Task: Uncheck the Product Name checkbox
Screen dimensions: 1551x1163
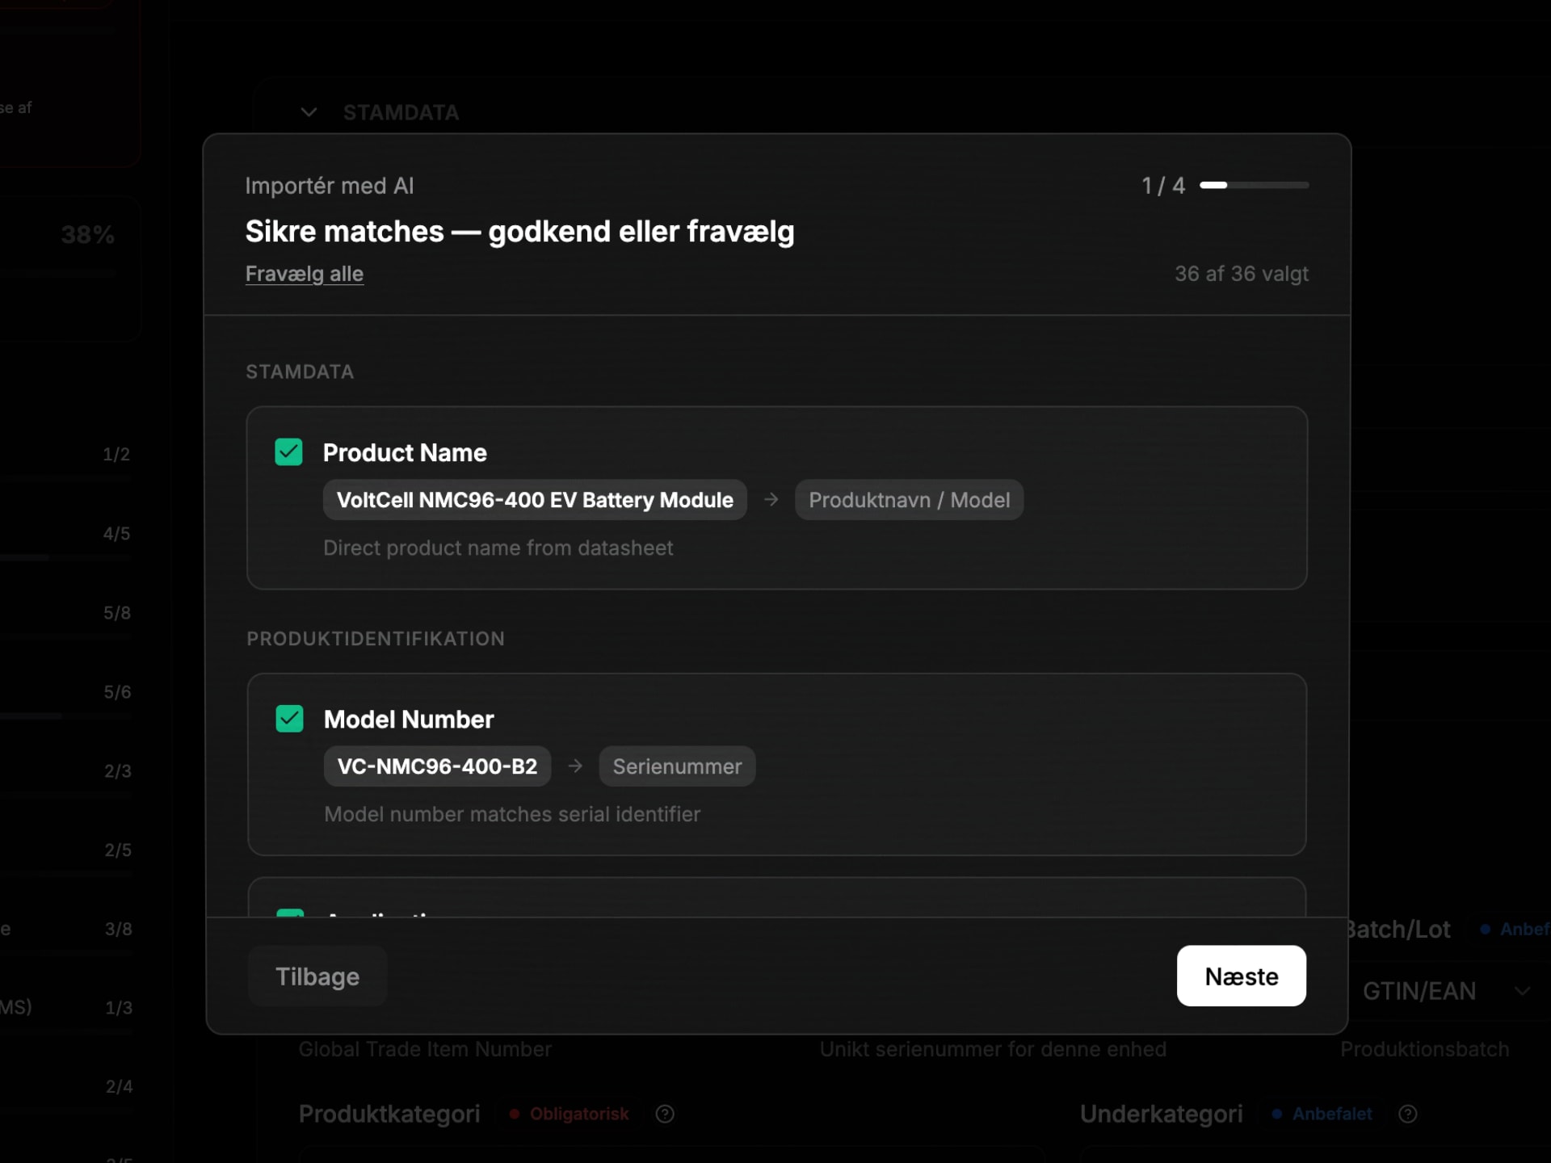Action: (x=289, y=451)
